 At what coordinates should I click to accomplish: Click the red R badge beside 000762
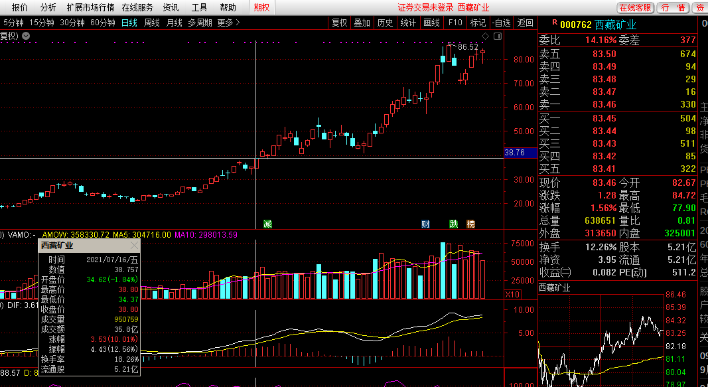pos(555,23)
